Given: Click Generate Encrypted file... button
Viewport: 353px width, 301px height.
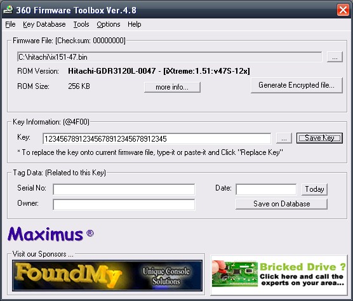Looking at the screenshot, I should click(296, 85).
